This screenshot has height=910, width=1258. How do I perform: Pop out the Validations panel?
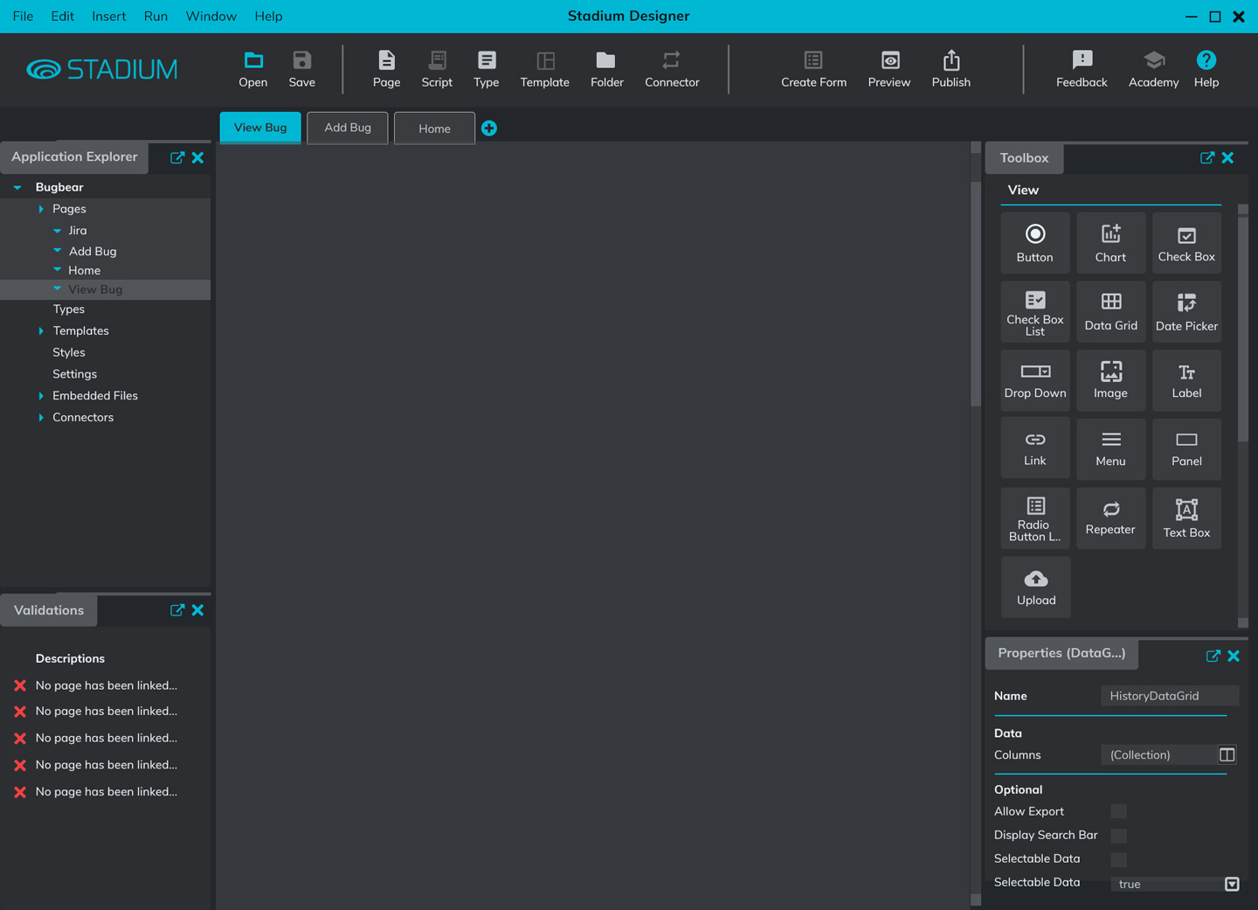coord(177,610)
